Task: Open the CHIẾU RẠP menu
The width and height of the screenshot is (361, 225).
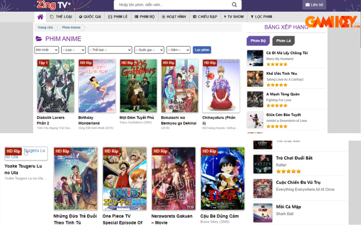Action: (x=205, y=17)
